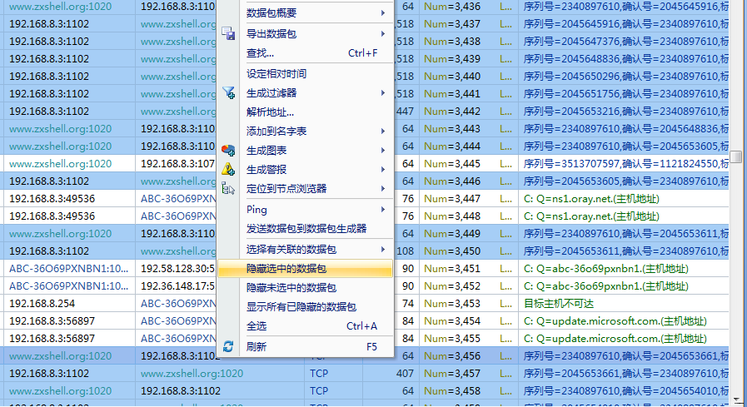Click the generate alarm warning icon
Image resolution: width=747 pixels, height=407 pixels.
click(x=229, y=170)
